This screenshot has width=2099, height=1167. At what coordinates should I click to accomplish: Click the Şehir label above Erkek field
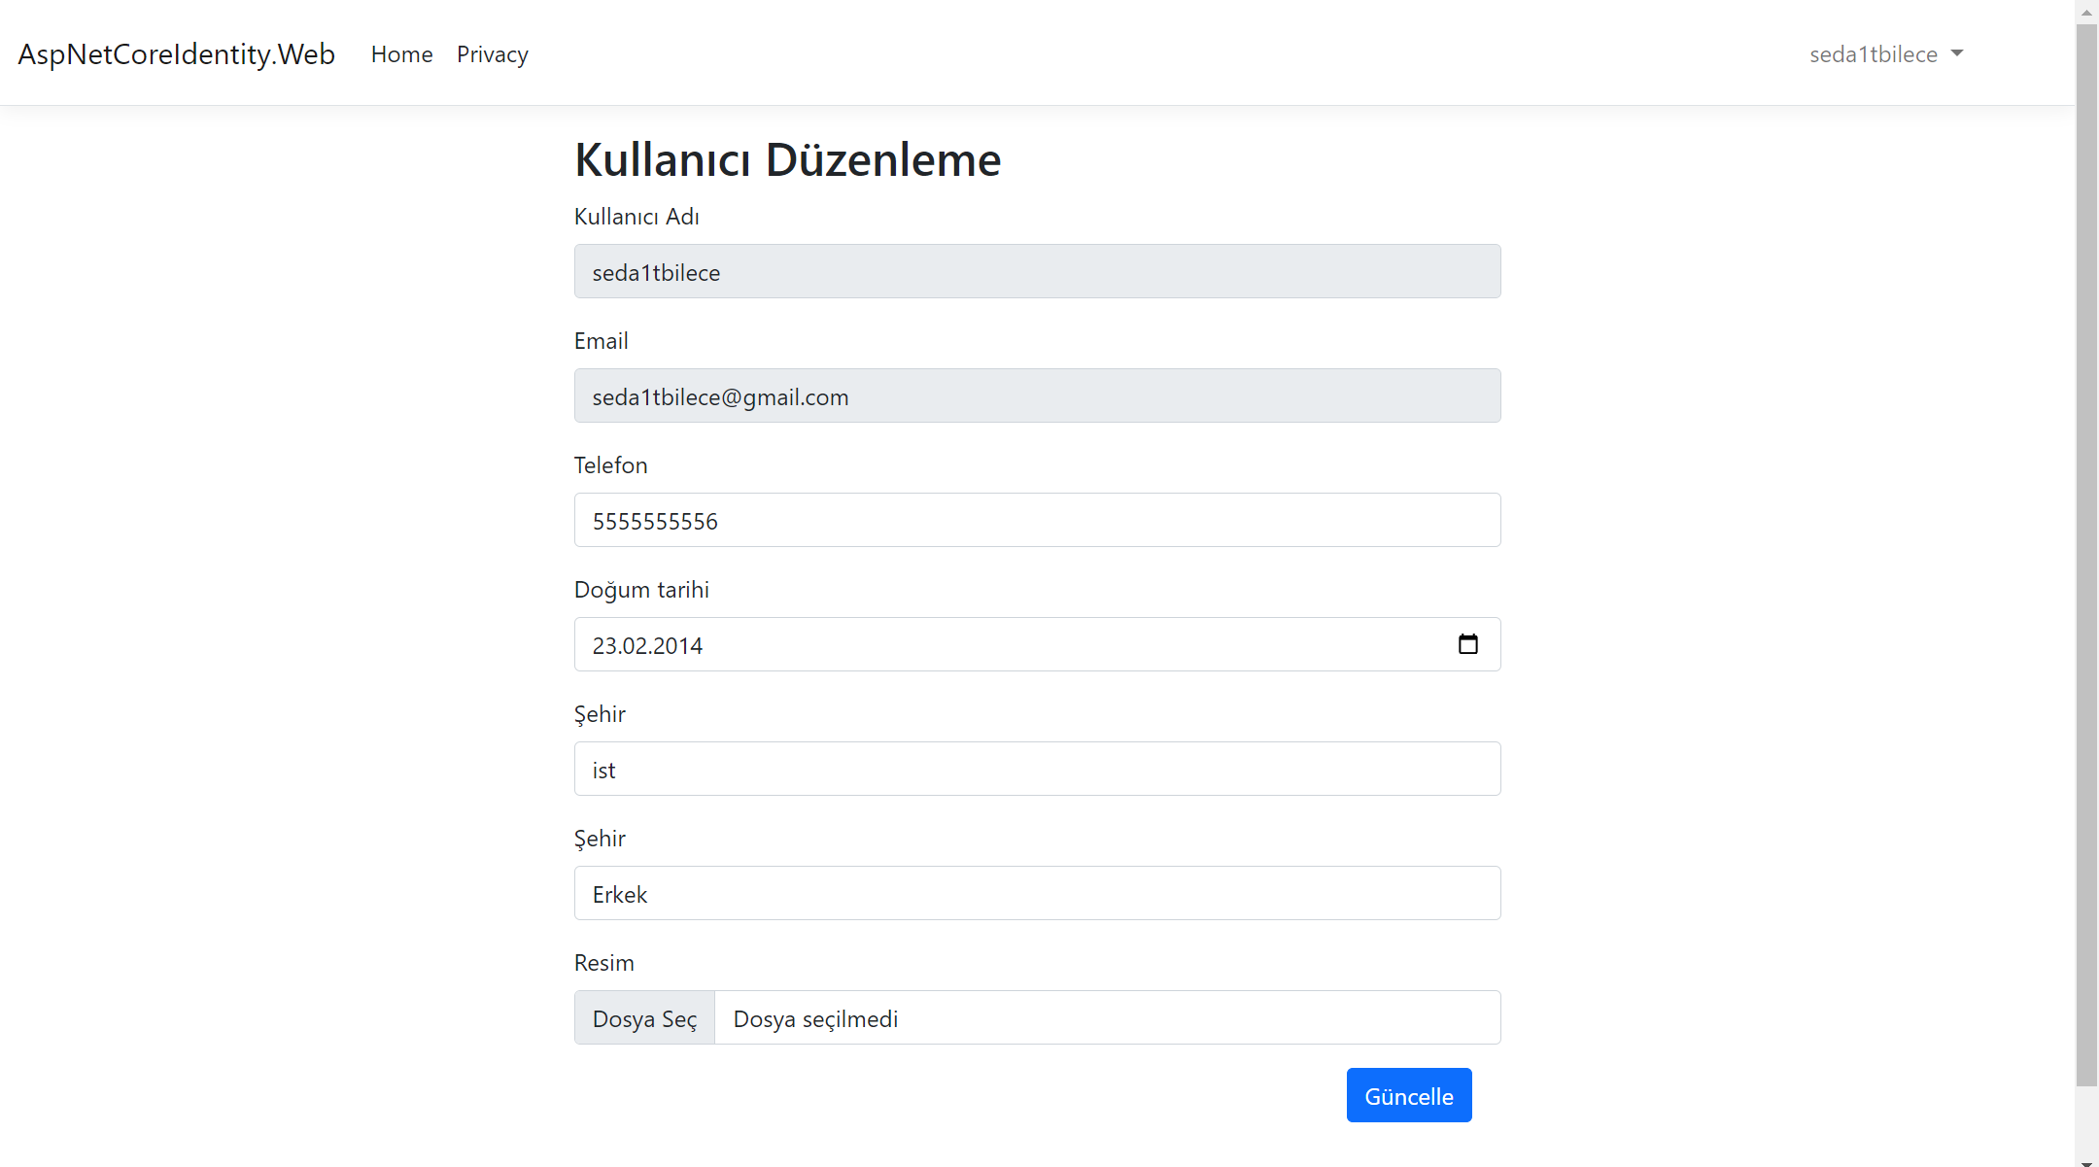600,840
